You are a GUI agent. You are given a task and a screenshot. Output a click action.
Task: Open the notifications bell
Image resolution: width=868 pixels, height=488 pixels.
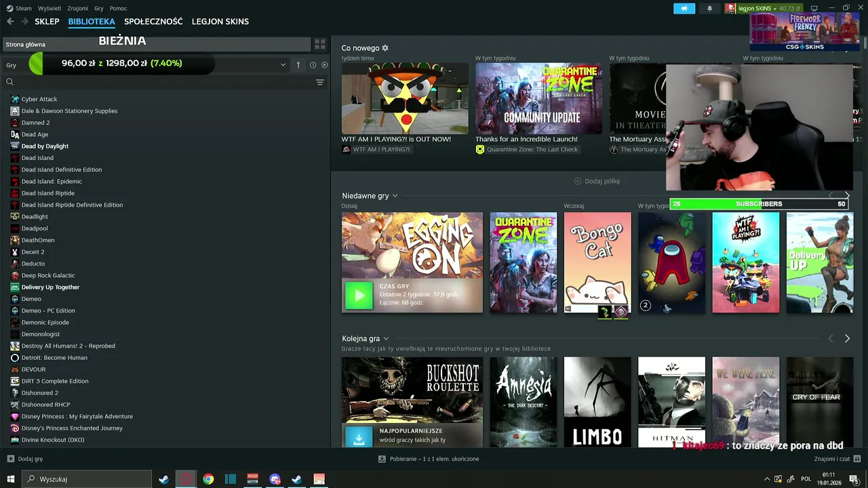click(710, 8)
